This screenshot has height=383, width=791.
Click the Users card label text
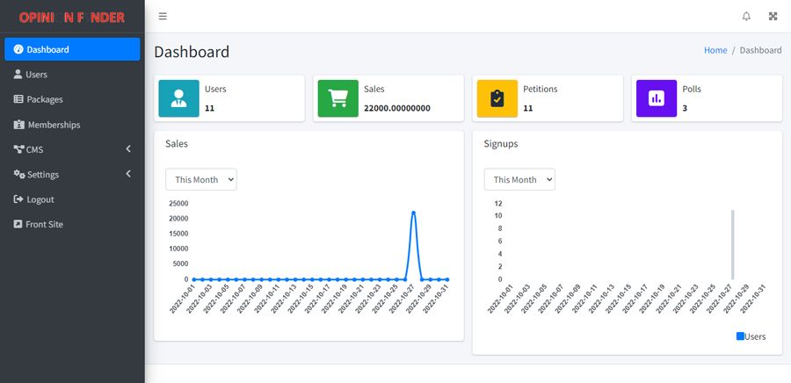pos(215,89)
